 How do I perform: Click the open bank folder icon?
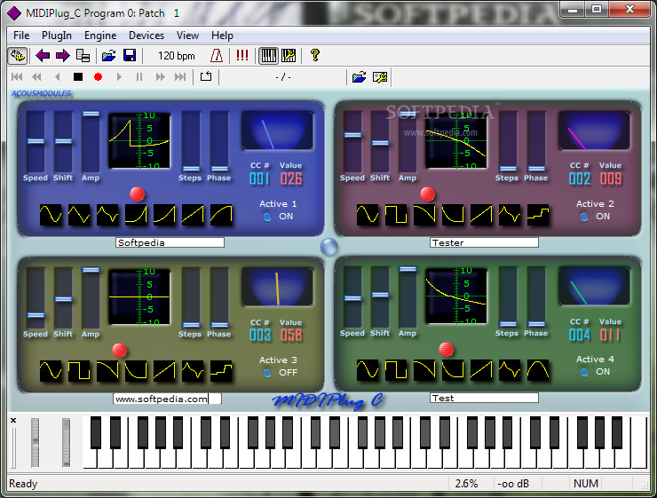click(x=109, y=56)
